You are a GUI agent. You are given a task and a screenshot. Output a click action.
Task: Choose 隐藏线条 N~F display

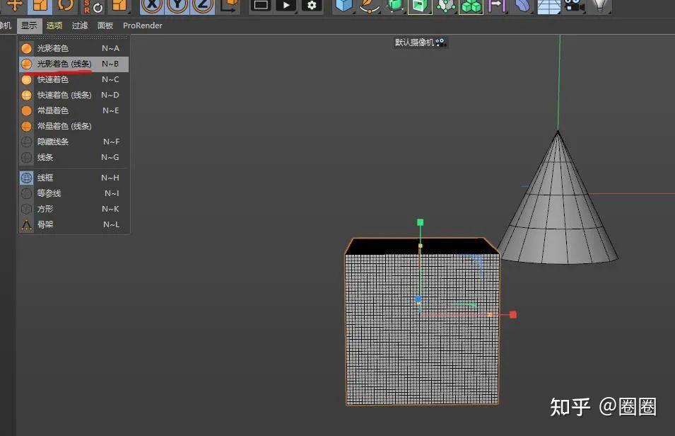(74, 142)
